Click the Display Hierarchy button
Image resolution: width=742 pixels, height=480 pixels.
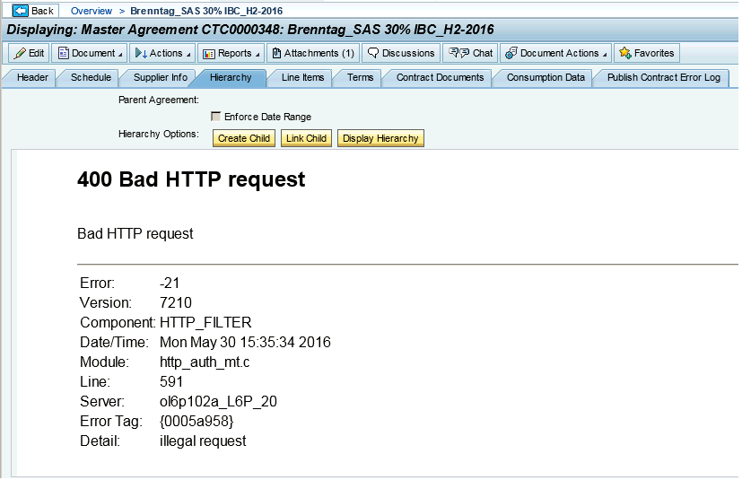tap(380, 138)
